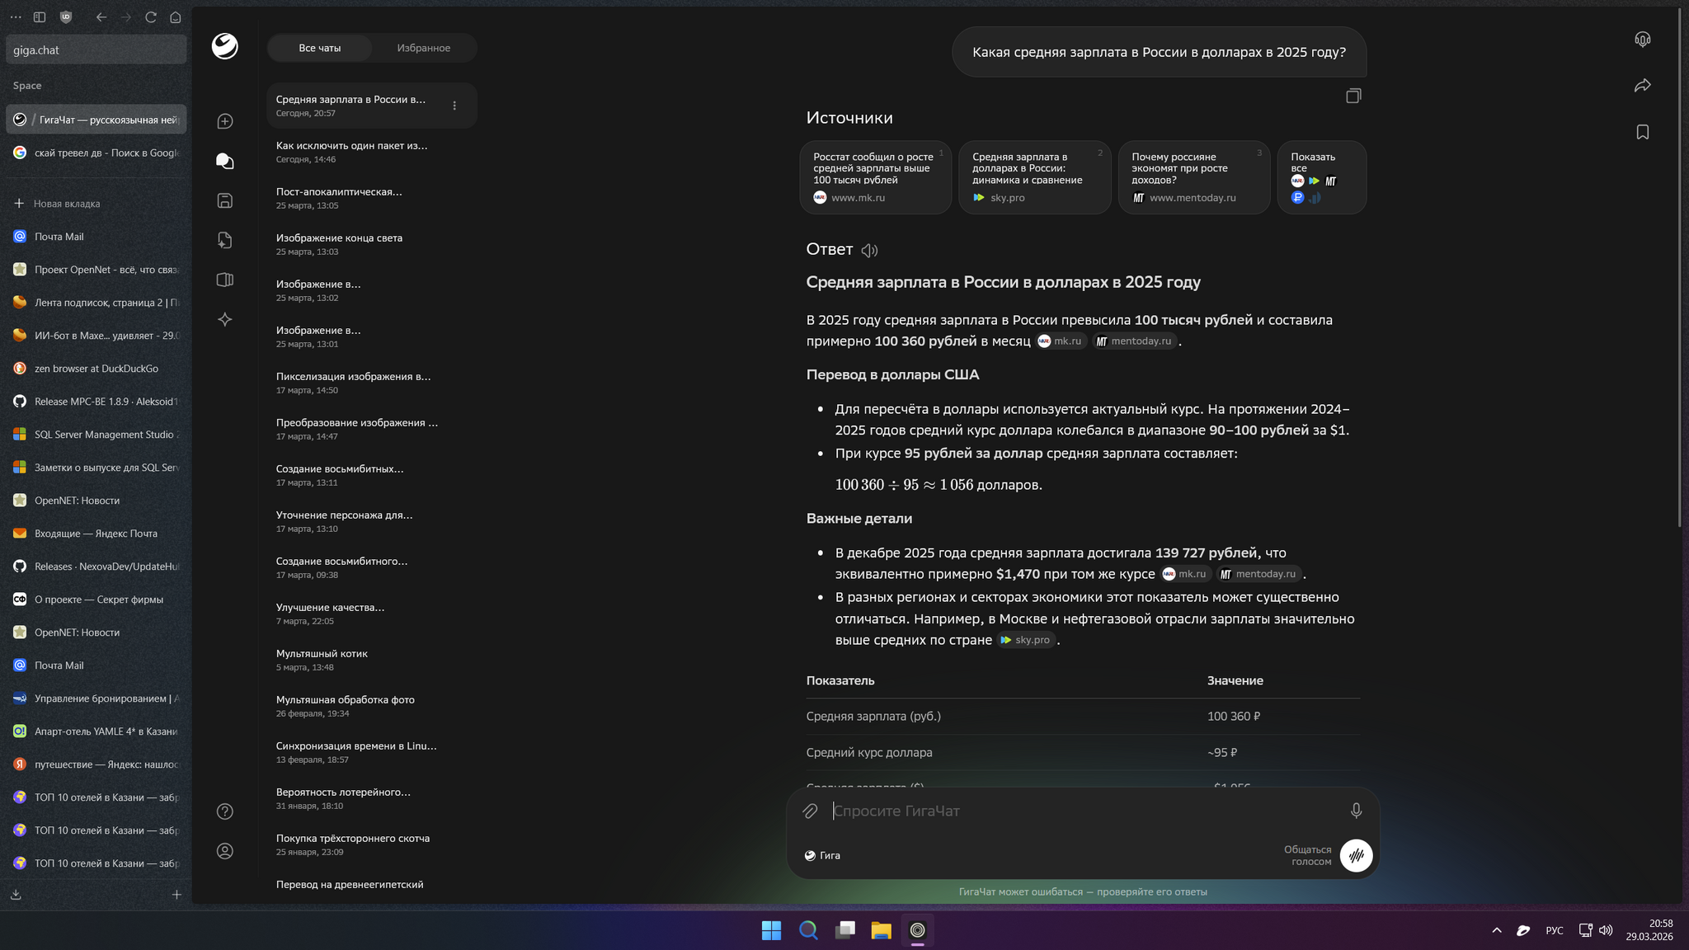This screenshot has height=950, width=1689.
Task: Open the Гига model selector
Action: coord(823,855)
